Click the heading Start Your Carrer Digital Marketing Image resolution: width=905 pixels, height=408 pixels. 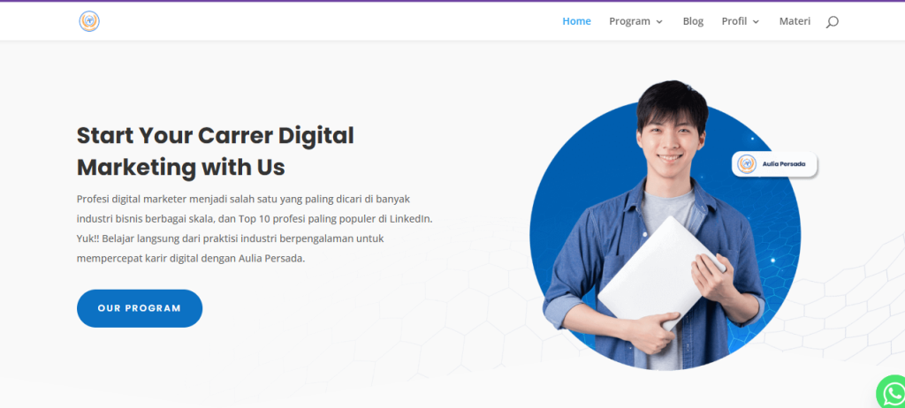216,151
